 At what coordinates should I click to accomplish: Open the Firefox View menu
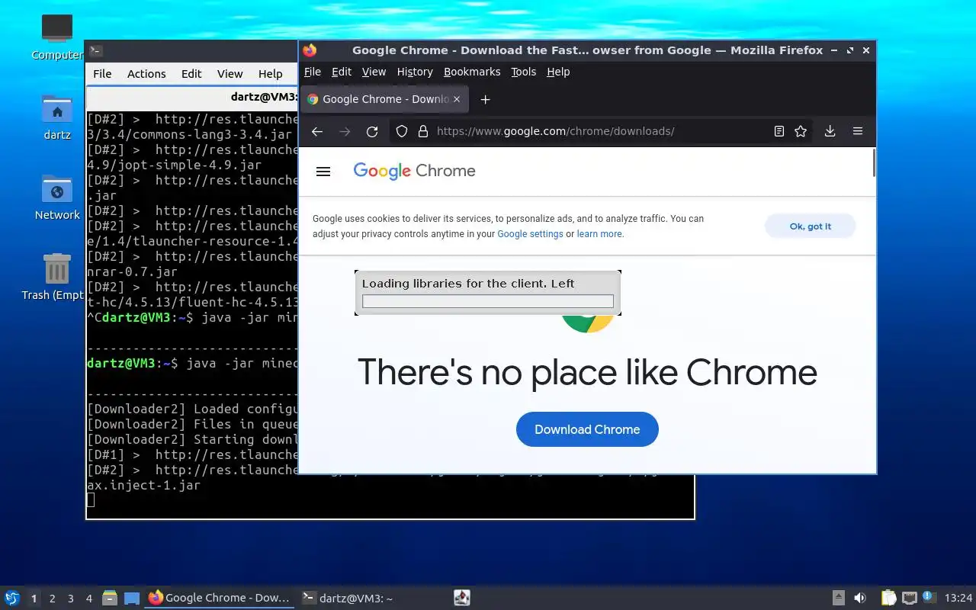click(374, 72)
